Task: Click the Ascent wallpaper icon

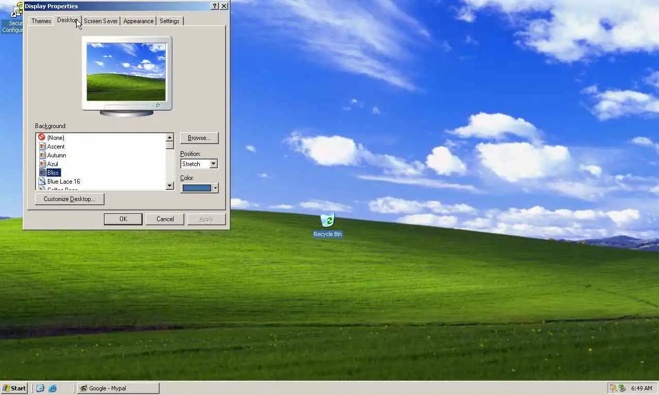Action: click(x=42, y=146)
